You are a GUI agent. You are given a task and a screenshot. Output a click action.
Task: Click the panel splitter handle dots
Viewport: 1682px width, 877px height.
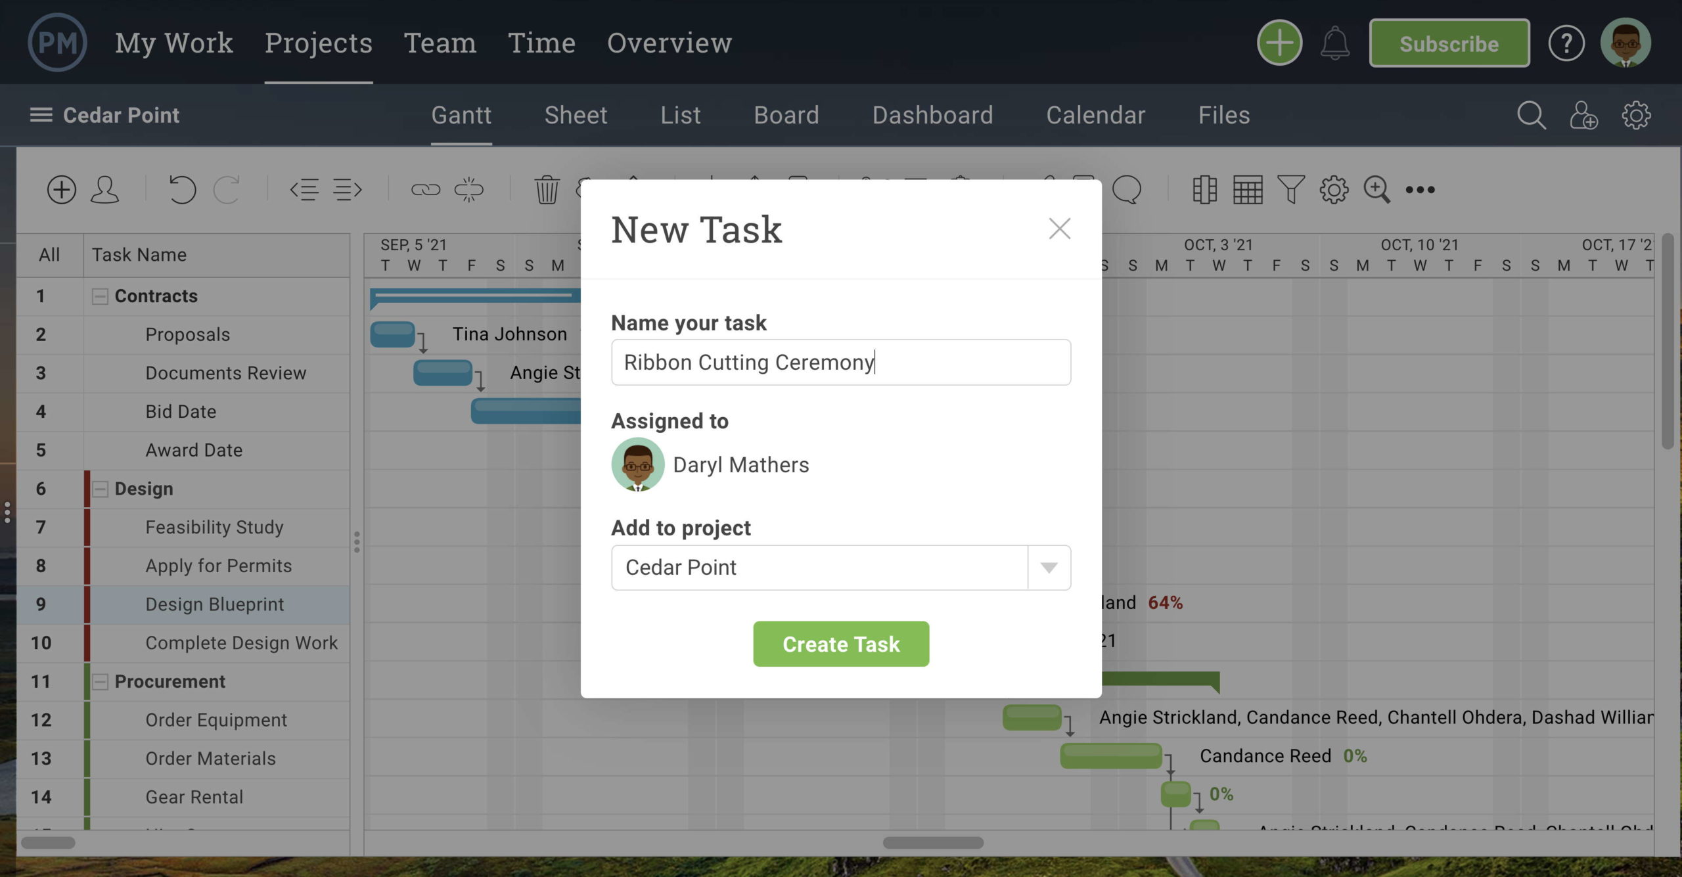357,543
